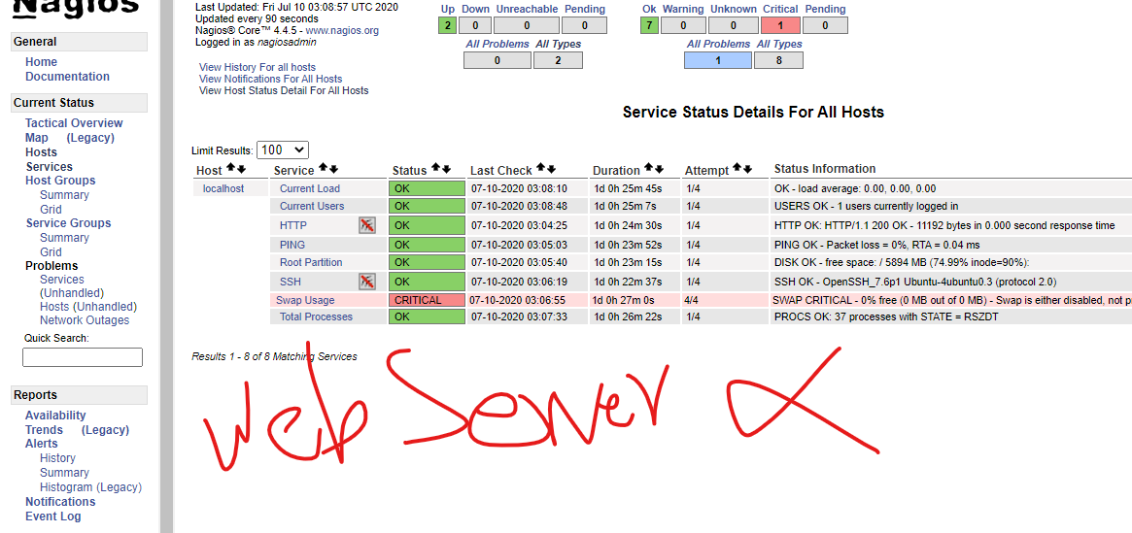
Task: Open the www.nagios.org link
Action: coord(342,31)
